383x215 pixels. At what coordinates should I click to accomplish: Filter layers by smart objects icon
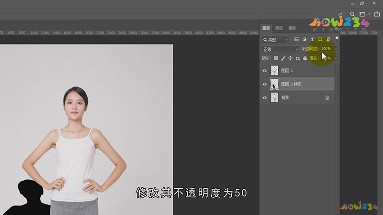[x=328, y=39]
